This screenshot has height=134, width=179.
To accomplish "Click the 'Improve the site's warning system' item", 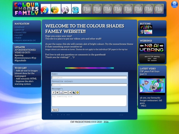I will [24, 83].
